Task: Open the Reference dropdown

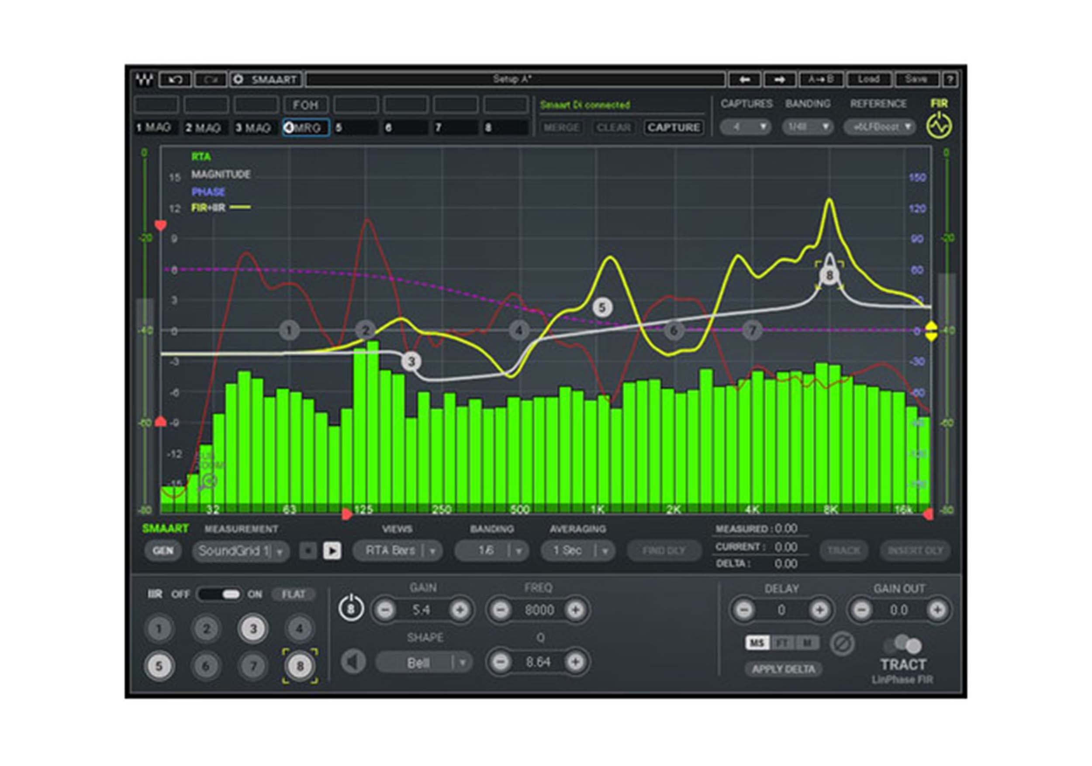Action: pos(879,127)
